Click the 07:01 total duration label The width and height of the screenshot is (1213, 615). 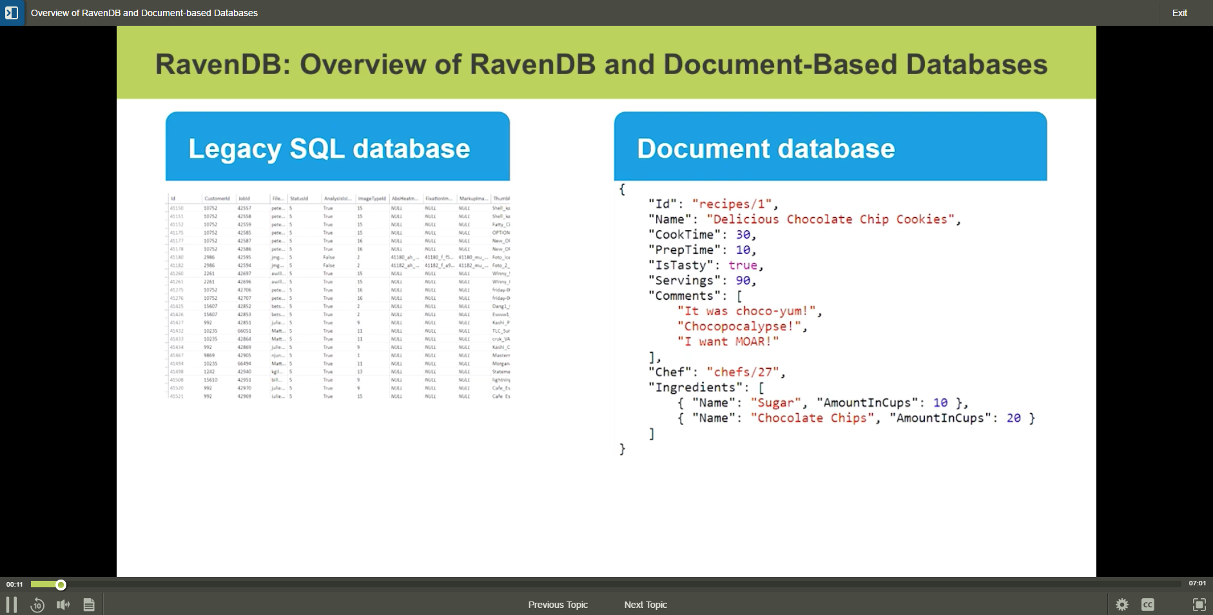[x=1197, y=583]
